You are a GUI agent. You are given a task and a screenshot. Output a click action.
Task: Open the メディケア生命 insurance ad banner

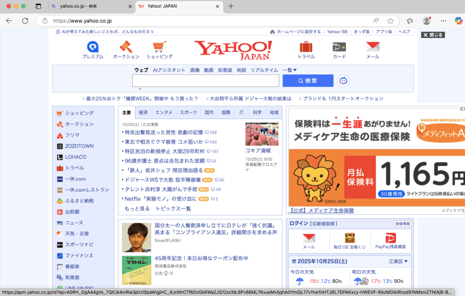(376, 157)
